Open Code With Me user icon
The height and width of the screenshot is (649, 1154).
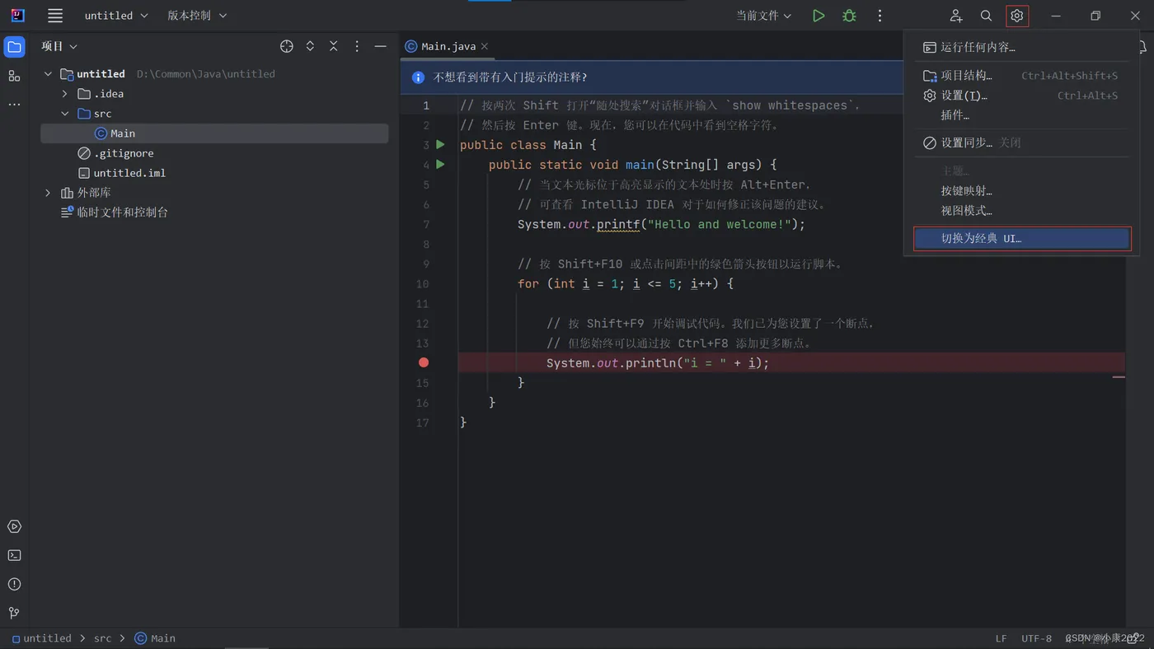(955, 16)
